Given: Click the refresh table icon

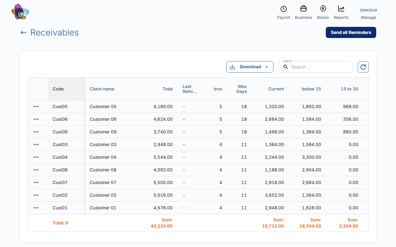Looking at the screenshot, I should click(x=363, y=67).
